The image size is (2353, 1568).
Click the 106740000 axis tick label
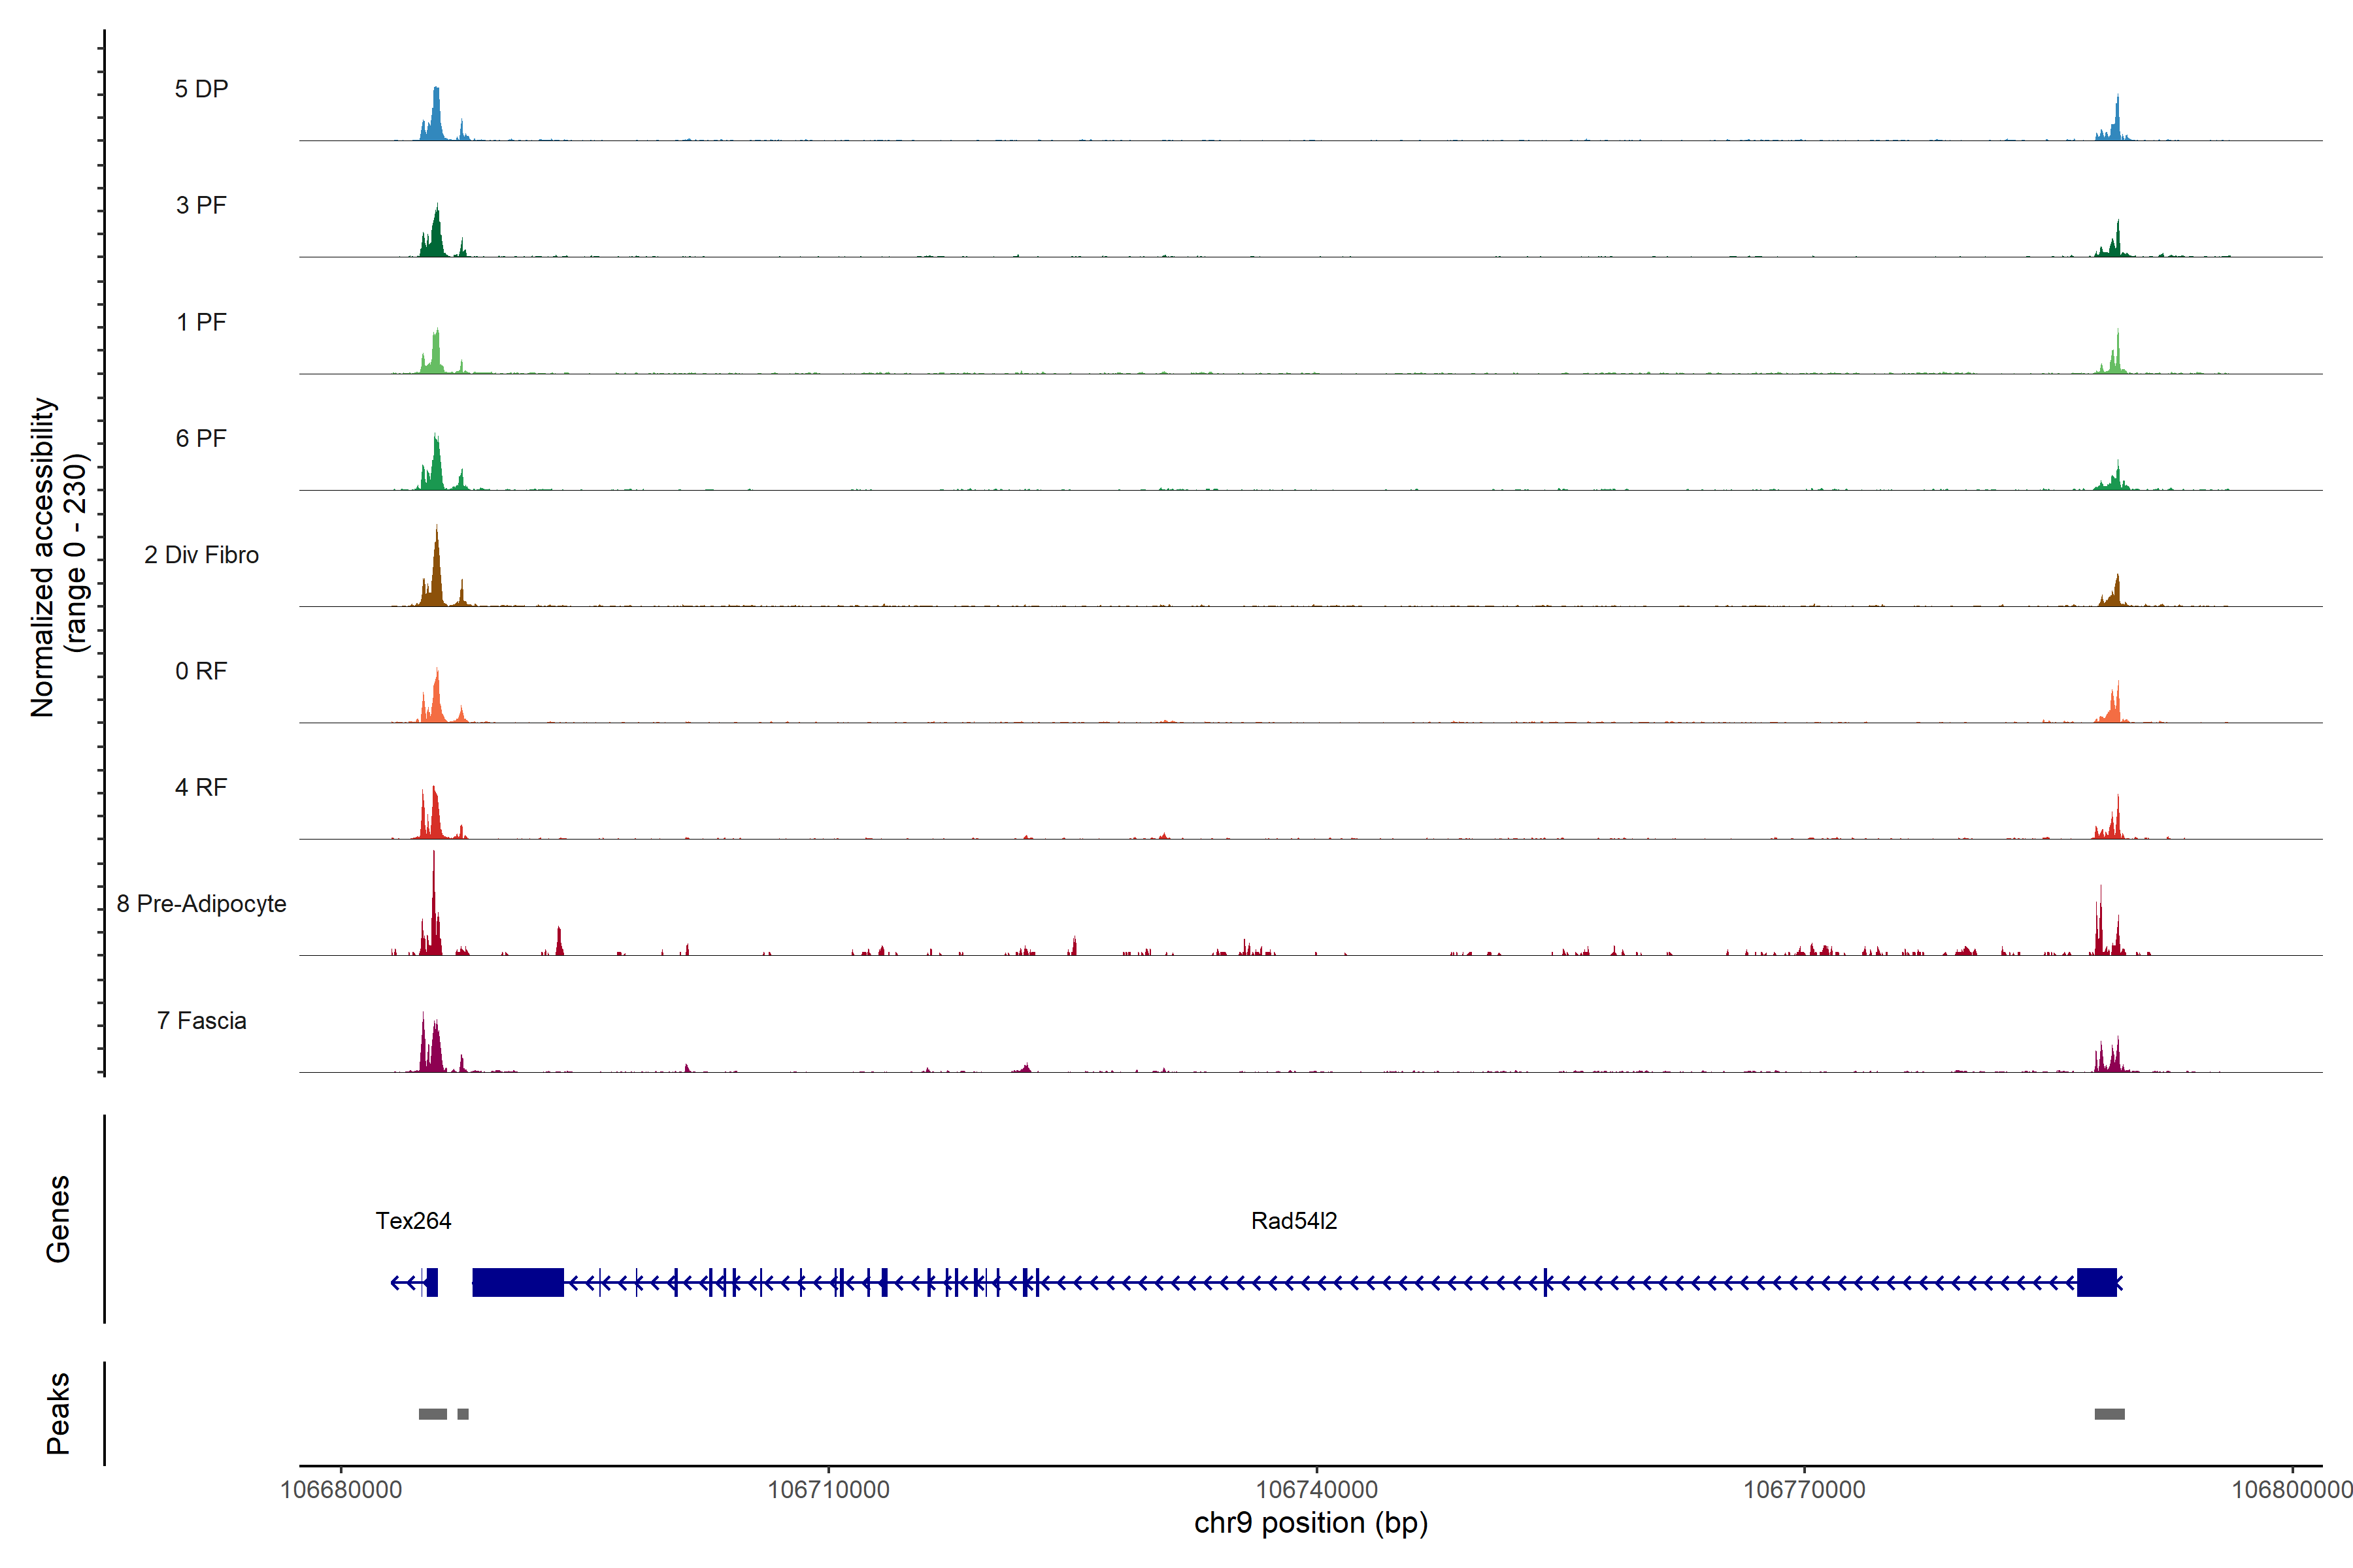coord(1316,1490)
